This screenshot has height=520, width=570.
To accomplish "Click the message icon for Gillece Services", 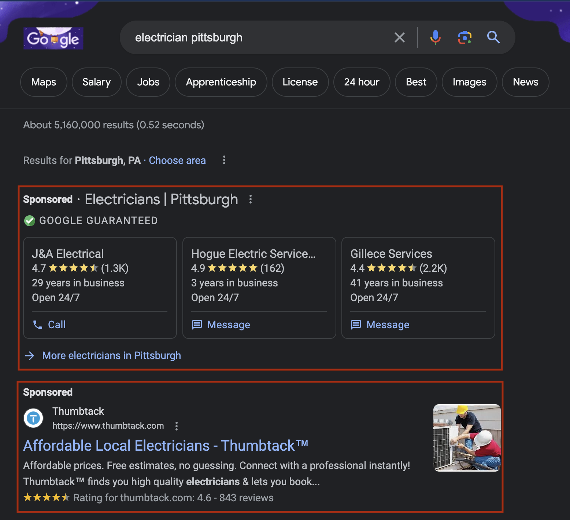I will (356, 325).
